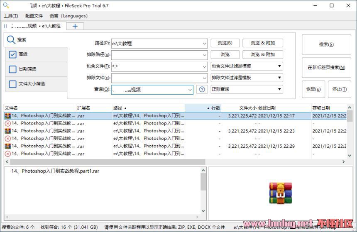Click results list horizontal scrollbar thumb
Screen dimensions: 357x232
coord(108,161)
